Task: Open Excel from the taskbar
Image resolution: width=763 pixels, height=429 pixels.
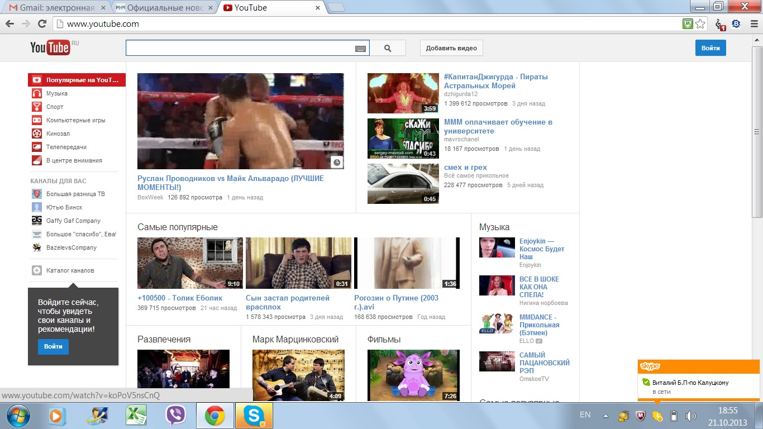Action: click(136, 416)
